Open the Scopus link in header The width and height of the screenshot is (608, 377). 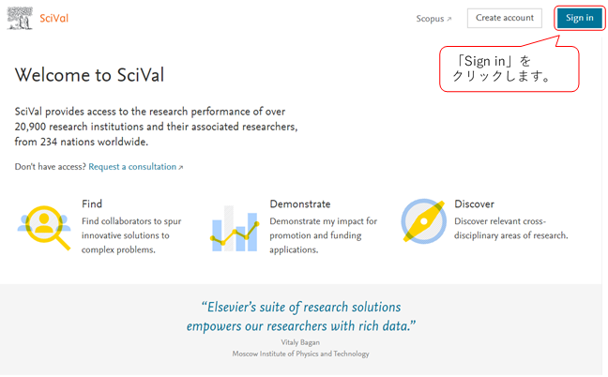point(430,19)
